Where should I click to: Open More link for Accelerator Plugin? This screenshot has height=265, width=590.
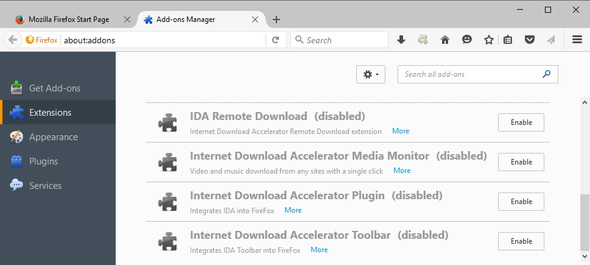click(x=293, y=210)
